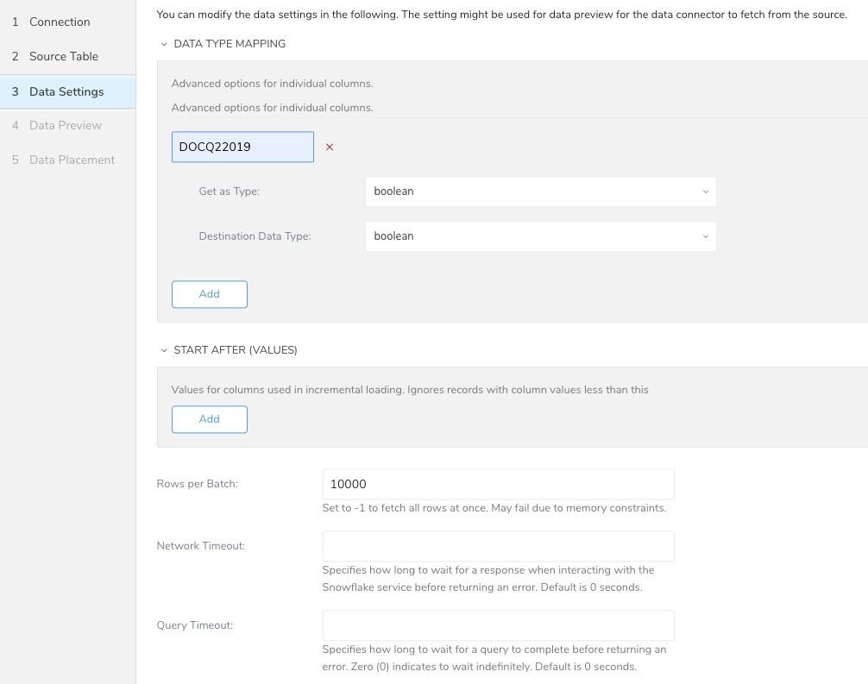This screenshot has height=684, width=868.
Task: Collapse the Data Type Mapping section chevron
Action: (164, 44)
